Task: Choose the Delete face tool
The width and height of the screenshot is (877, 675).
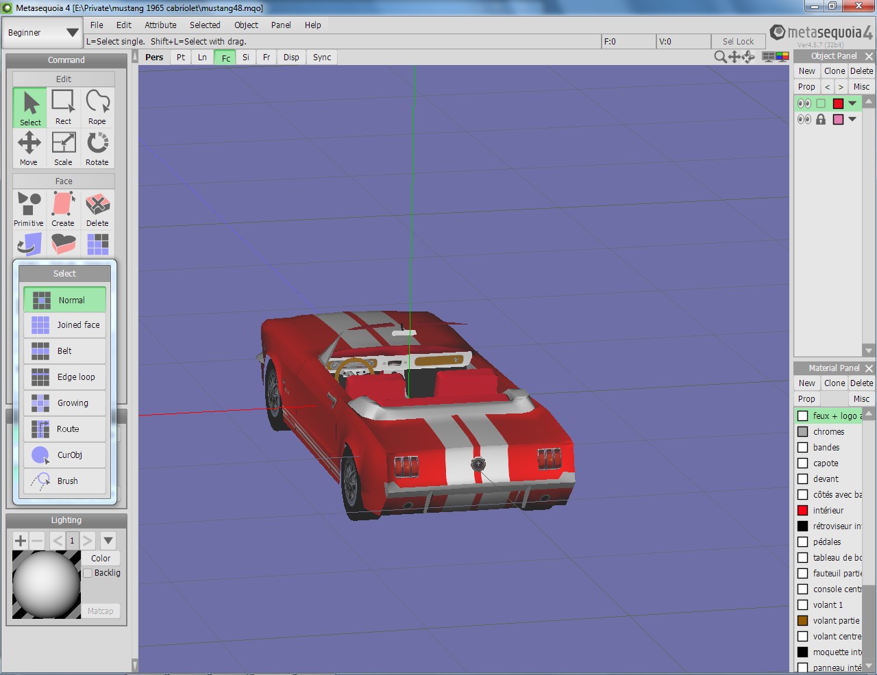Action: pyautogui.click(x=97, y=209)
